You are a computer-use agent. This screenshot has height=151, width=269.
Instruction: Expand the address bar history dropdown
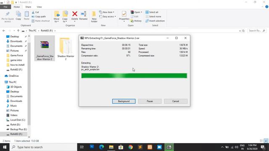pos(240,31)
